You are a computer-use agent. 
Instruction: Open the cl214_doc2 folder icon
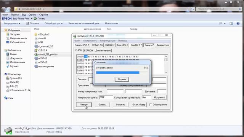click(x=36, y=34)
